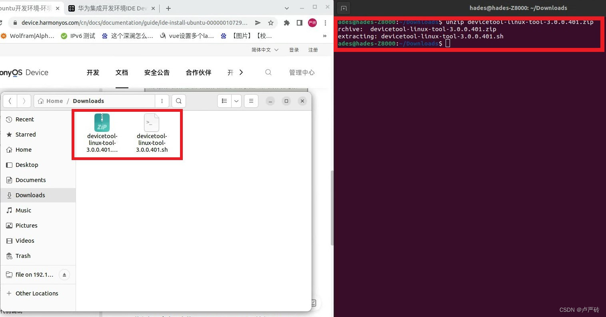Screen dimensions: 606x317
Task: Click 登录 login link
Action: coord(294,50)
